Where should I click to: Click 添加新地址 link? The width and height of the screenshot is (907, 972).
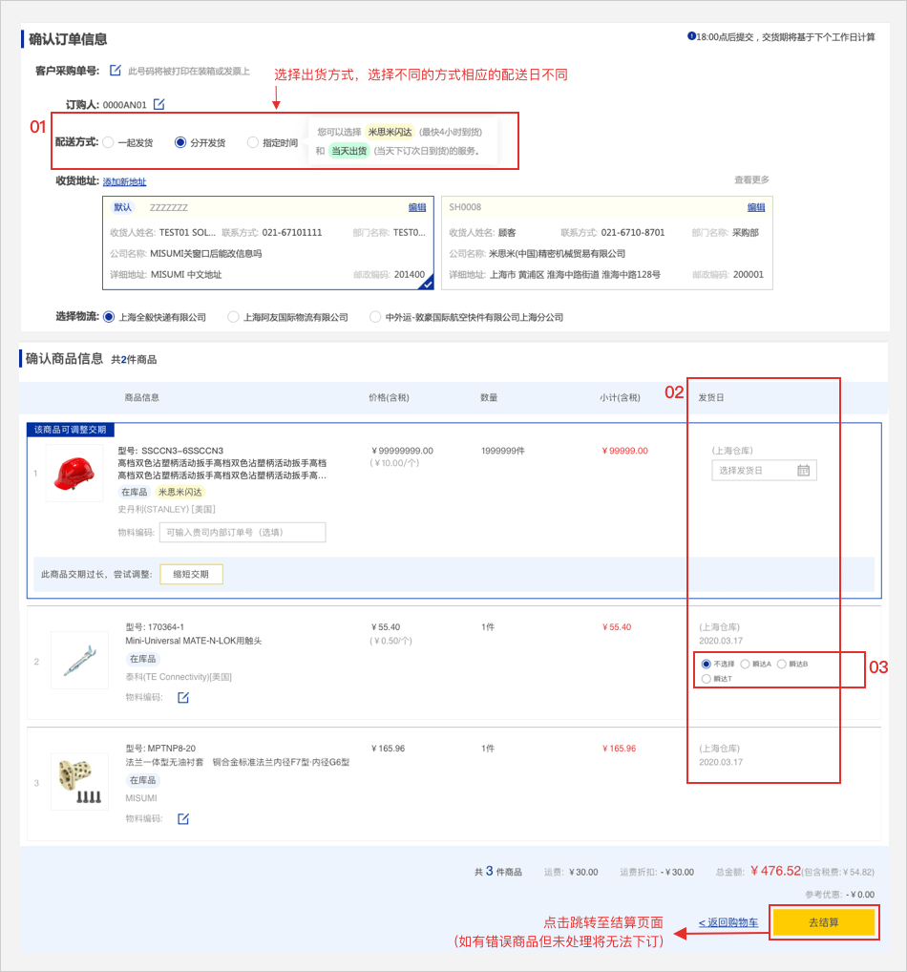click(124, 182)
